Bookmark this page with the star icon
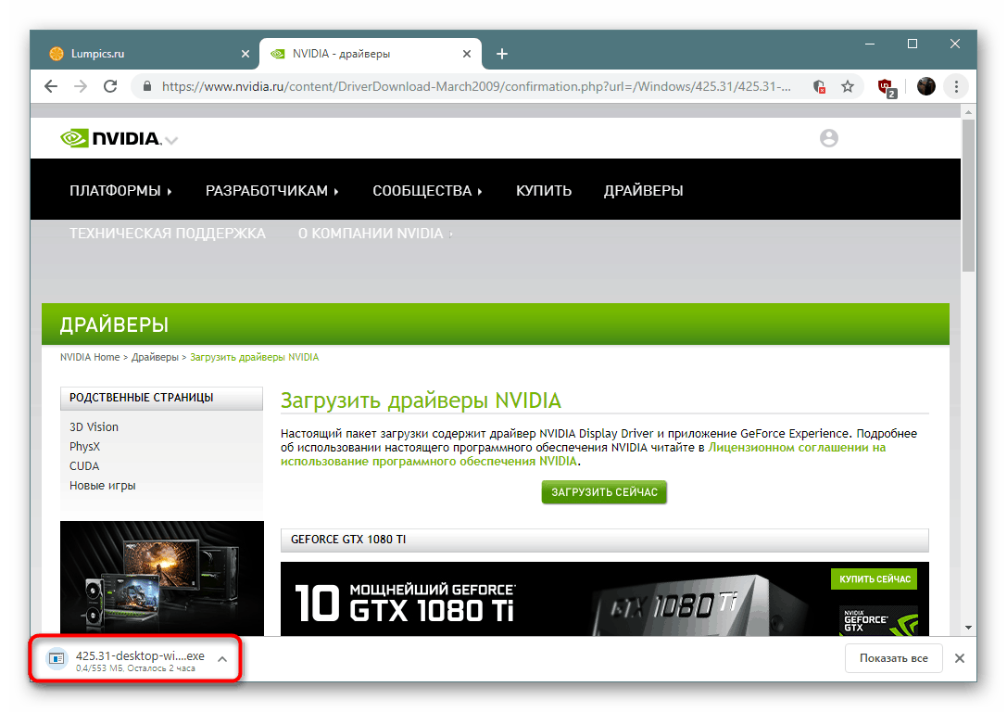 848,86
